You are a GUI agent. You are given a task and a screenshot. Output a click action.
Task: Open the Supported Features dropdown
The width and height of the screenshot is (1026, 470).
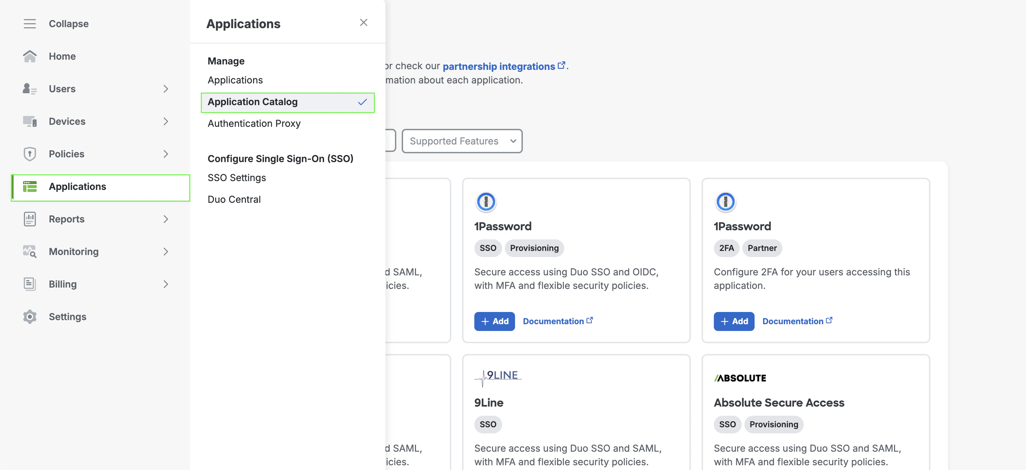click(x=462, y=141)
